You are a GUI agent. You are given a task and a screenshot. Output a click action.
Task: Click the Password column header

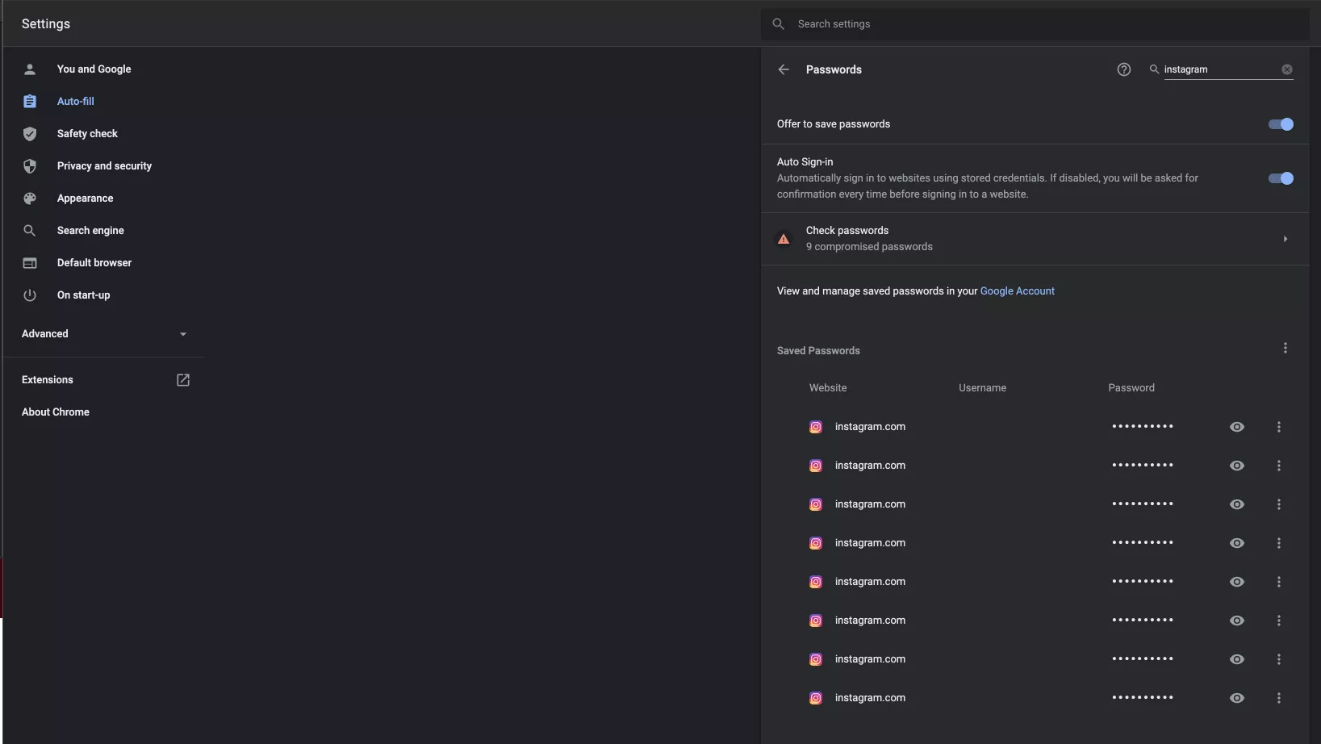1131,388
